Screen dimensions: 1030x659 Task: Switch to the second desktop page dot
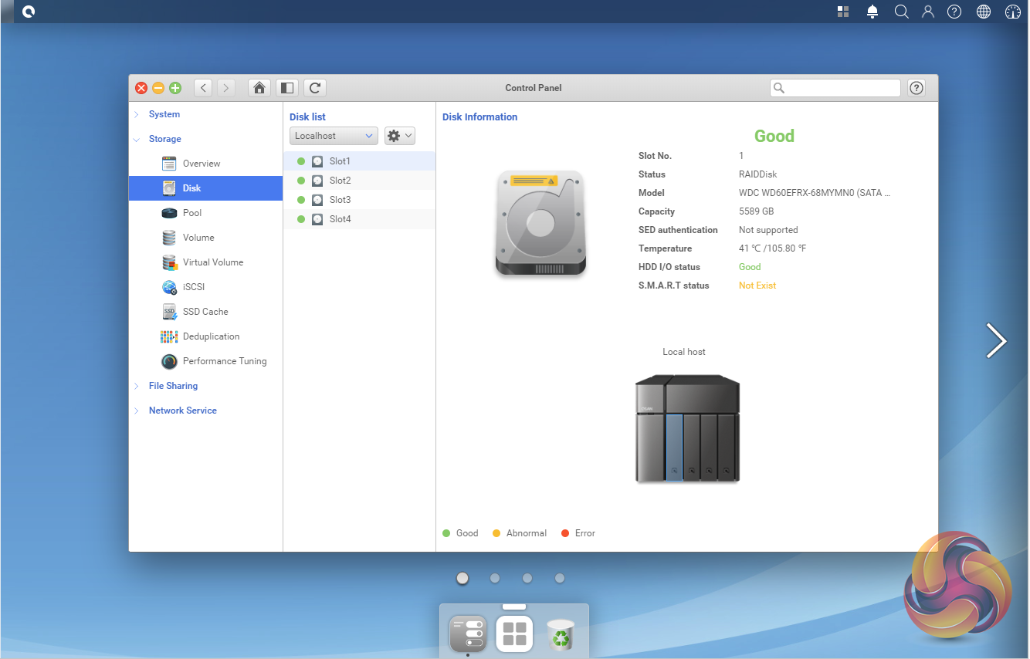495,578
